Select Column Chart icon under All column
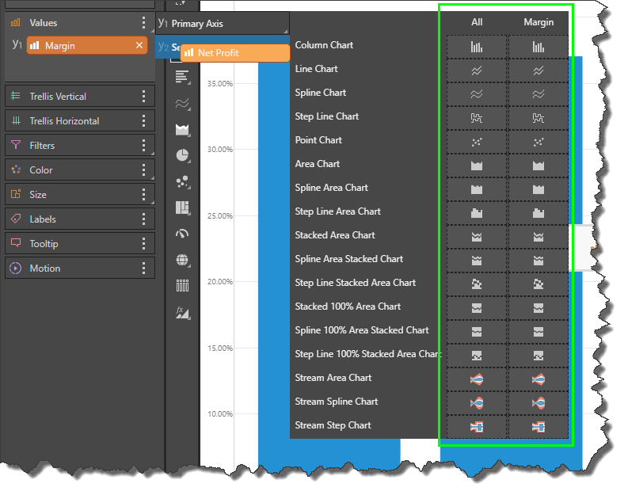The width and height of the screenshot is (628, 495). (x=477, y=47)
